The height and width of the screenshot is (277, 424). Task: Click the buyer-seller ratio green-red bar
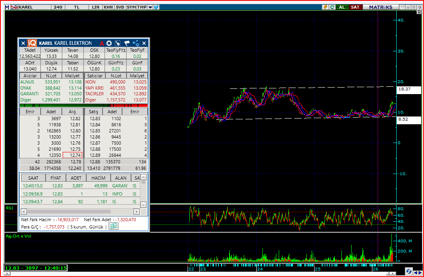coord(83,106)
